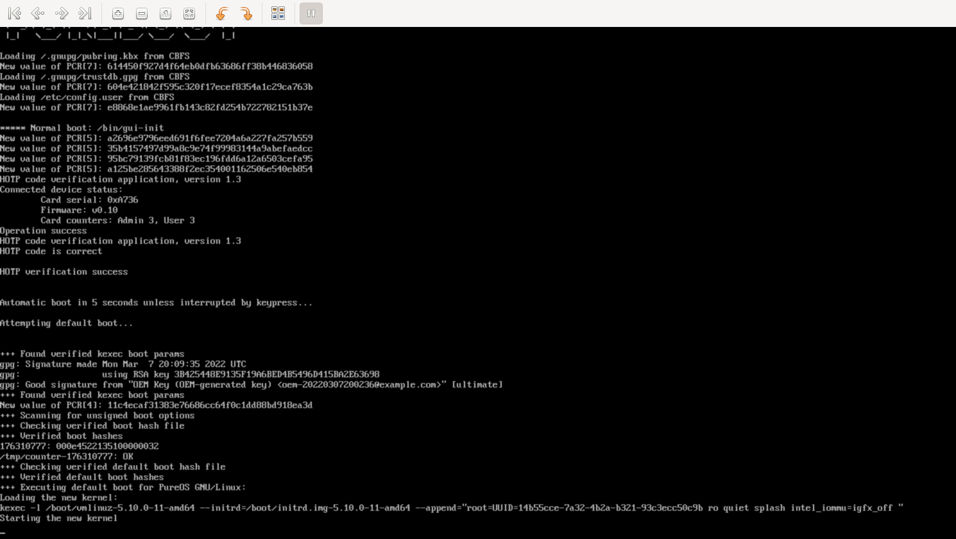Open the image gallery thumbnails view
This screenshot has width=956, height=539.
(x=278, y=13)
